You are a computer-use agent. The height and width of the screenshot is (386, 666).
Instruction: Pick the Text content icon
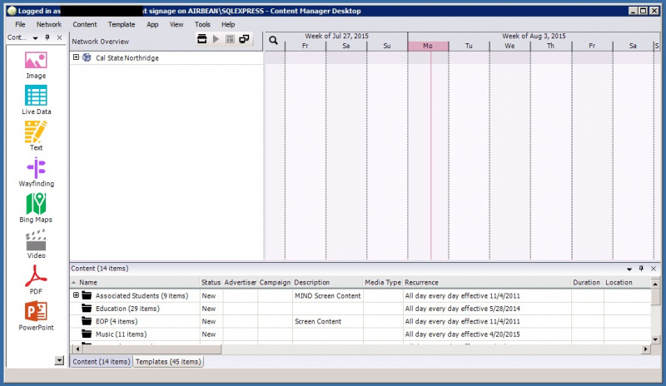coord(36,131)
